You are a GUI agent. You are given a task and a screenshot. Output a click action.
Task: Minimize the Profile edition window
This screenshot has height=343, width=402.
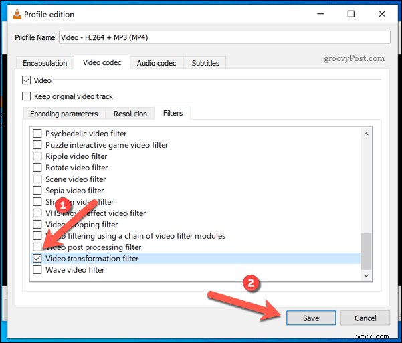point(320,14)
